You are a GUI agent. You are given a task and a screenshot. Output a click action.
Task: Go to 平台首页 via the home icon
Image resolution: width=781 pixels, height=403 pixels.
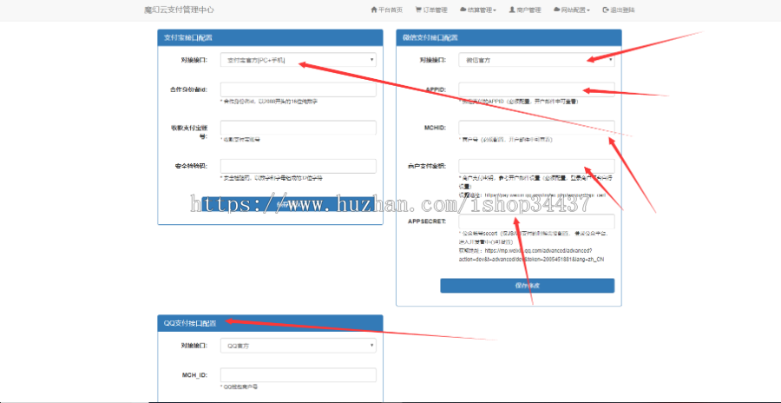(x=373, y=10)
